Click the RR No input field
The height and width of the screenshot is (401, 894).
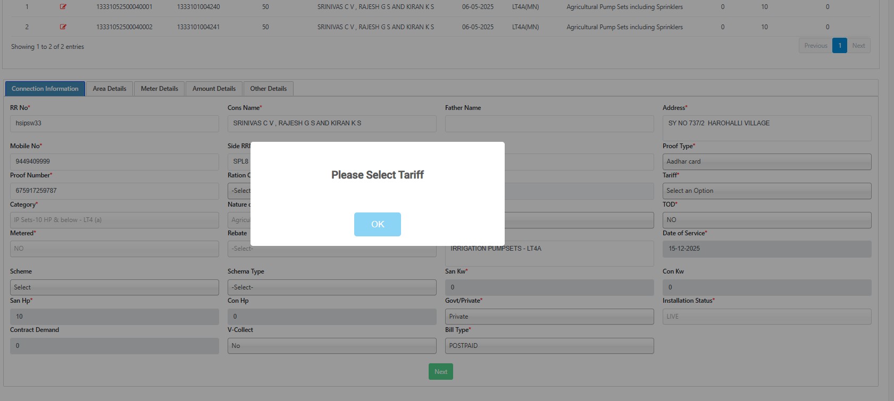(x=114, y=123)
